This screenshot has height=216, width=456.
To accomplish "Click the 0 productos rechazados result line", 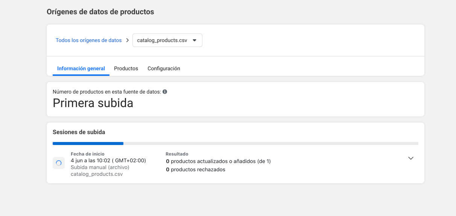I will coord(196,169).
